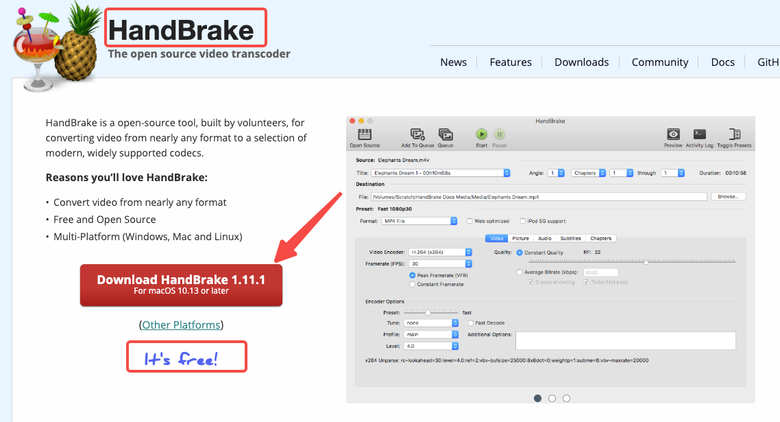This screenshot has width=780, height=422.
Task: Open the Activity Log icon
Action: click(699, 134)
